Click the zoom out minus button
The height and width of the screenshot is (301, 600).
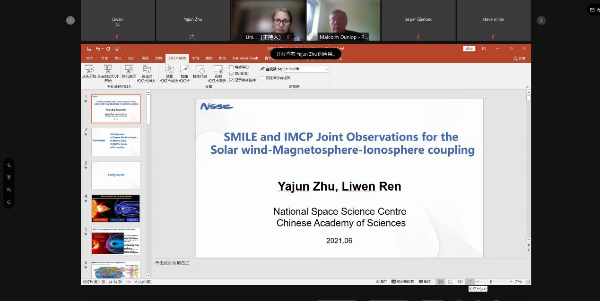(478, 282)
